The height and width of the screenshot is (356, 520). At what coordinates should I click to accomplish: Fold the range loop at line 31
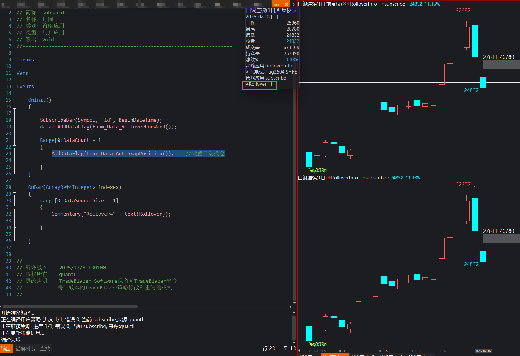tap(15, 207)
